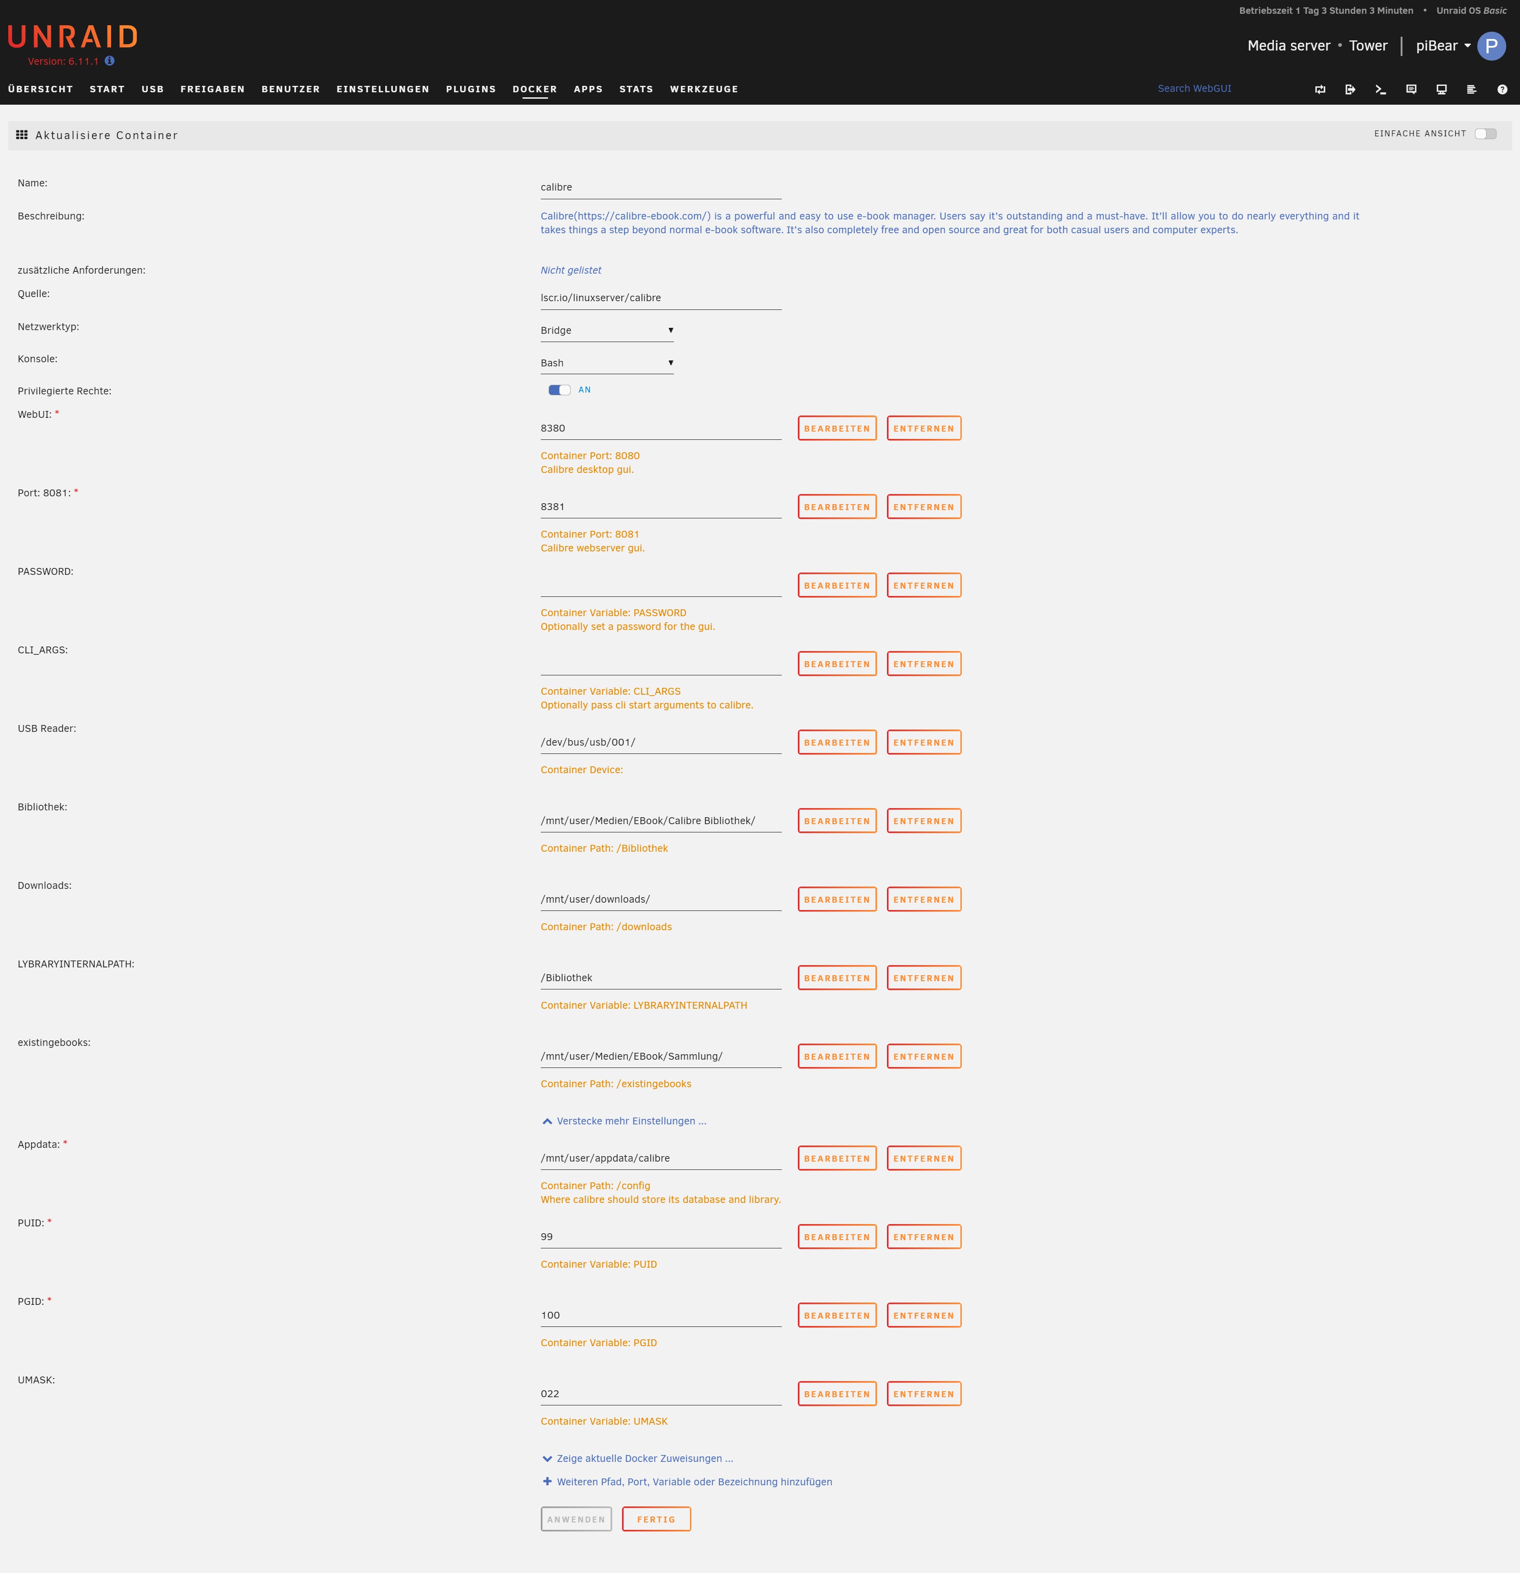Click the Fertig button
The height and width of the screenshot is (1573, 1520).
coord(656,1519)
